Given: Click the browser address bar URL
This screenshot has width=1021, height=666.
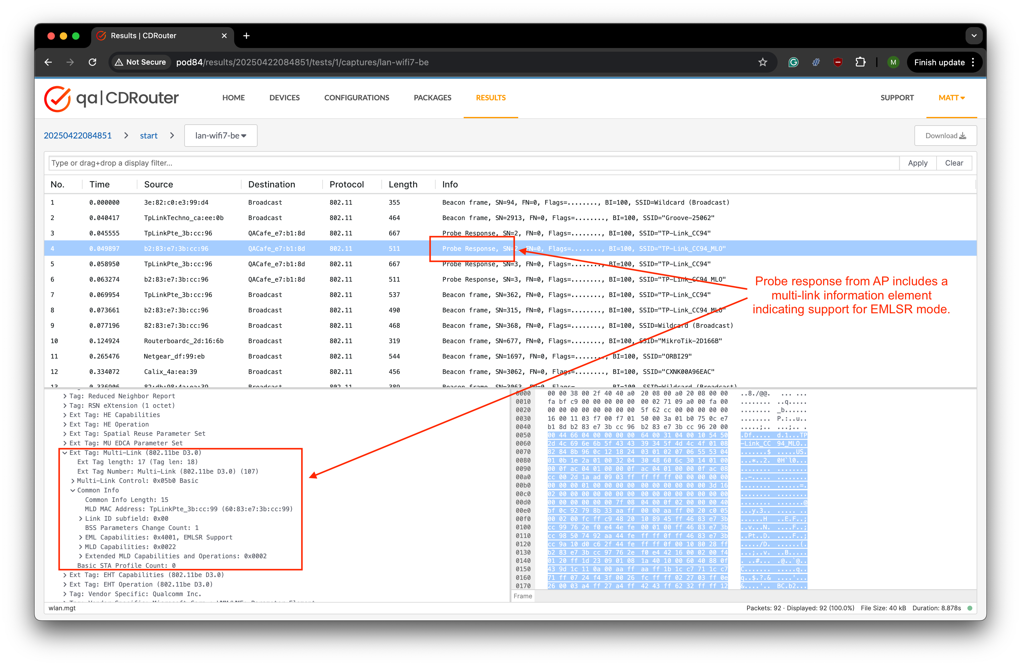Looking at the screenshot, I should pos(302,62).
